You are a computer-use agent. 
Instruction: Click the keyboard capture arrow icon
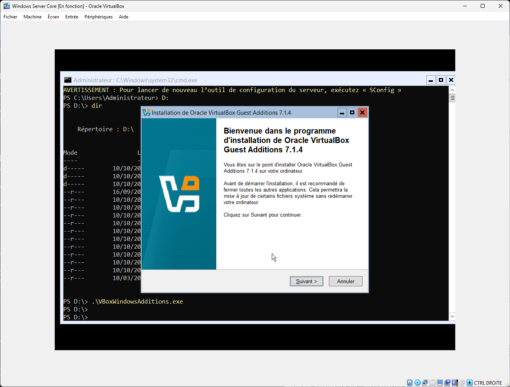pyautogui.click(x=469, y=383)
